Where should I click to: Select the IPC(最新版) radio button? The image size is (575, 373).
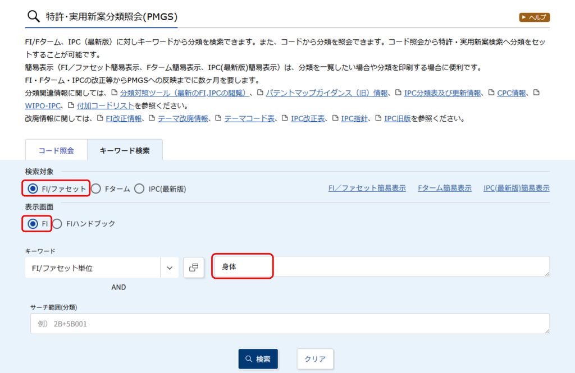(x=139, y=188)
